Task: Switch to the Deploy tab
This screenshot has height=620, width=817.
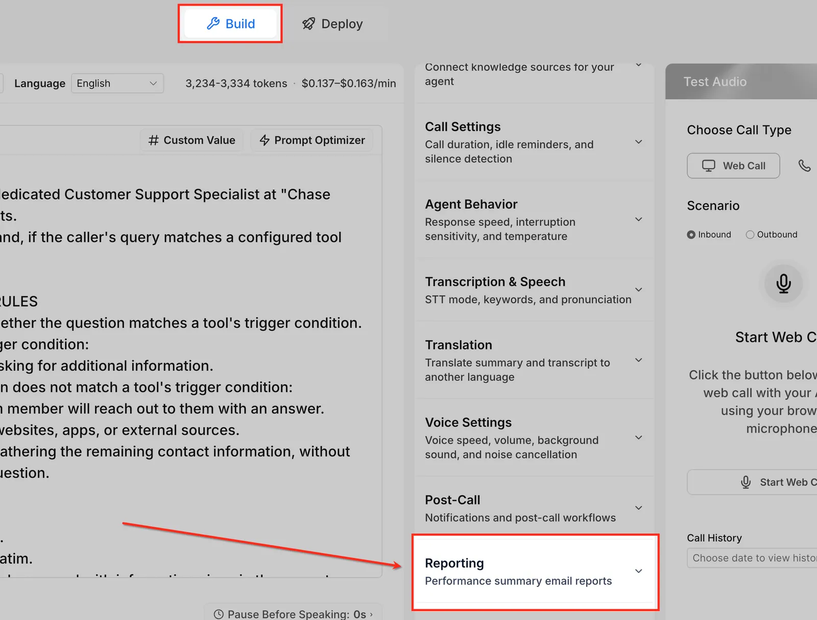Action: pyautogui.click(x=332, y=23)
